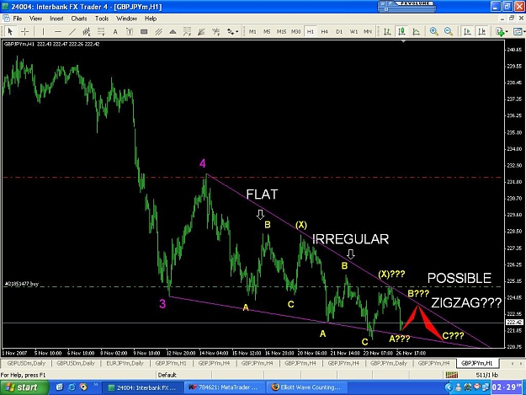Open the Insert menu
The width and height of the screenshot is (526, 395).
56,19
